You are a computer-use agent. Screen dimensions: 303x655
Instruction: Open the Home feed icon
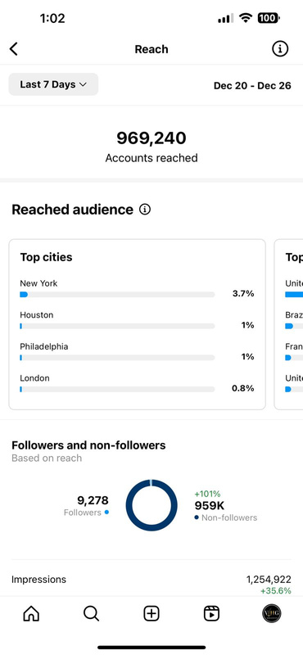click(x=31, y=613)
